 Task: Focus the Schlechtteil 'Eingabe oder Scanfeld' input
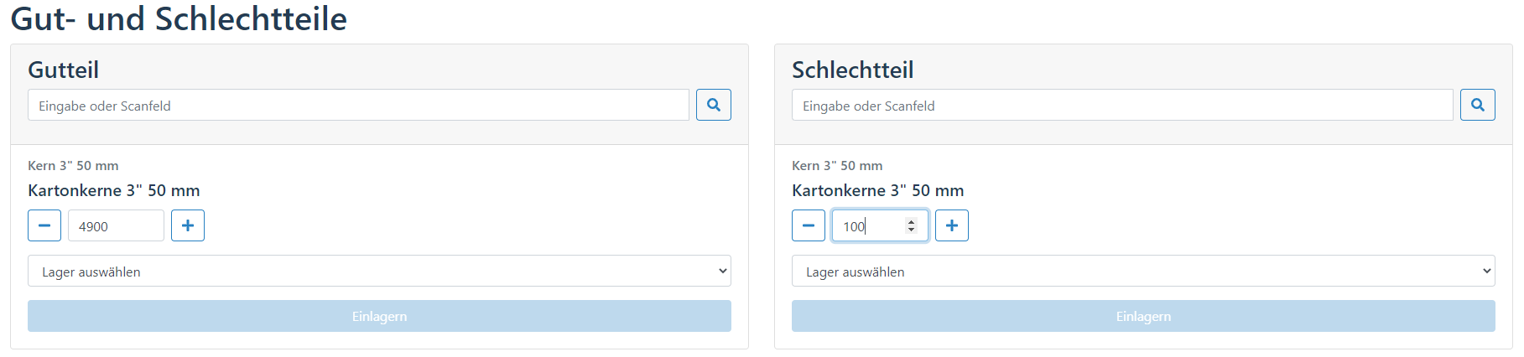[x=1122, y=105]
